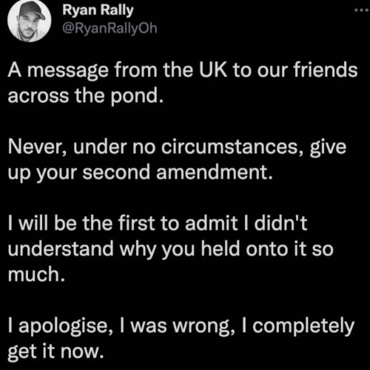This screenshot has height=370, width=370.
Task: Visit the @RyanRallyOh handle link
Action: click(110, 29)
